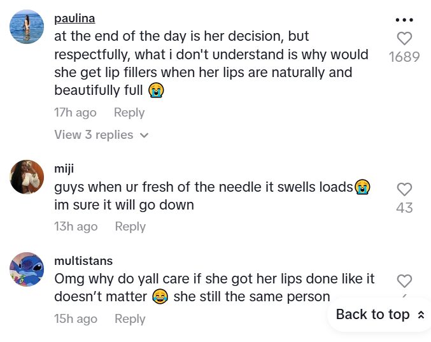Reply to miji's comment
Image resolution: width=431 pixels, height=342 pixels.
tap(131, 227)
